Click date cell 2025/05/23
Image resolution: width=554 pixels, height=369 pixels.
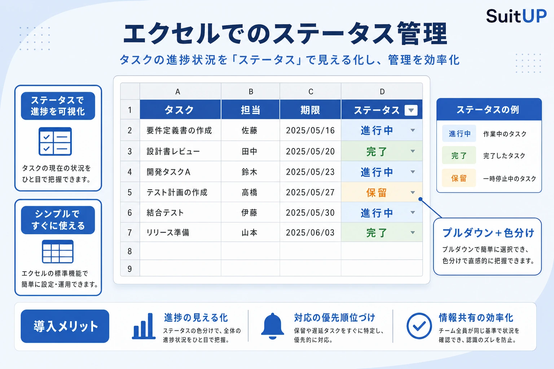coord(311,172)
